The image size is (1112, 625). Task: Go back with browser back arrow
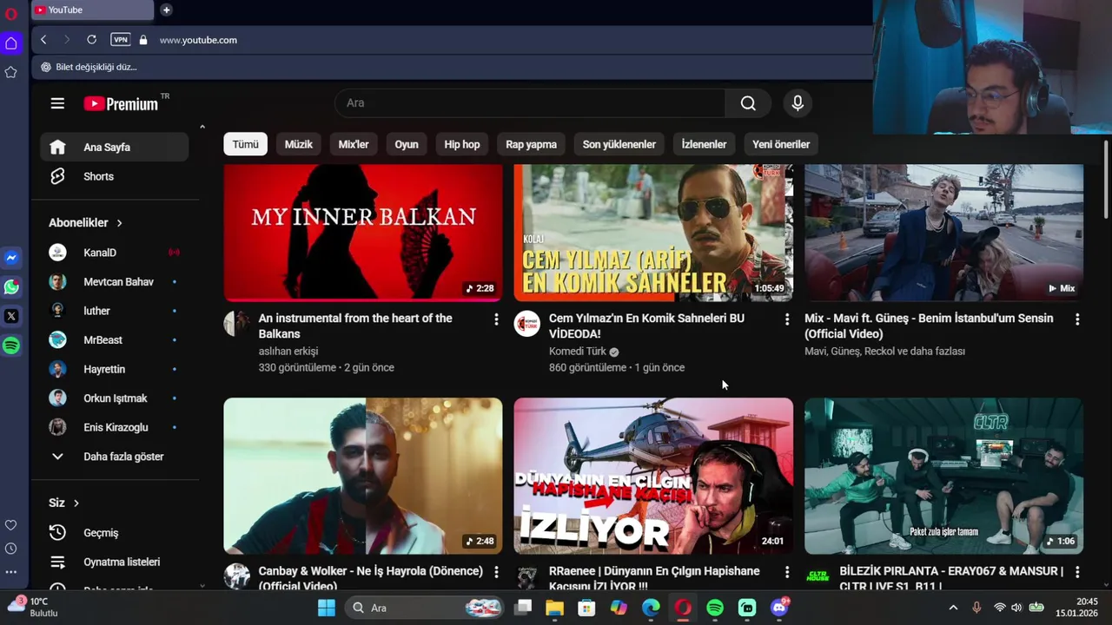[x=43, y=40]
